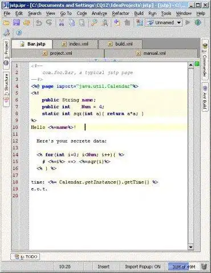Click the build.xml tab file icon

coord(110,44)
